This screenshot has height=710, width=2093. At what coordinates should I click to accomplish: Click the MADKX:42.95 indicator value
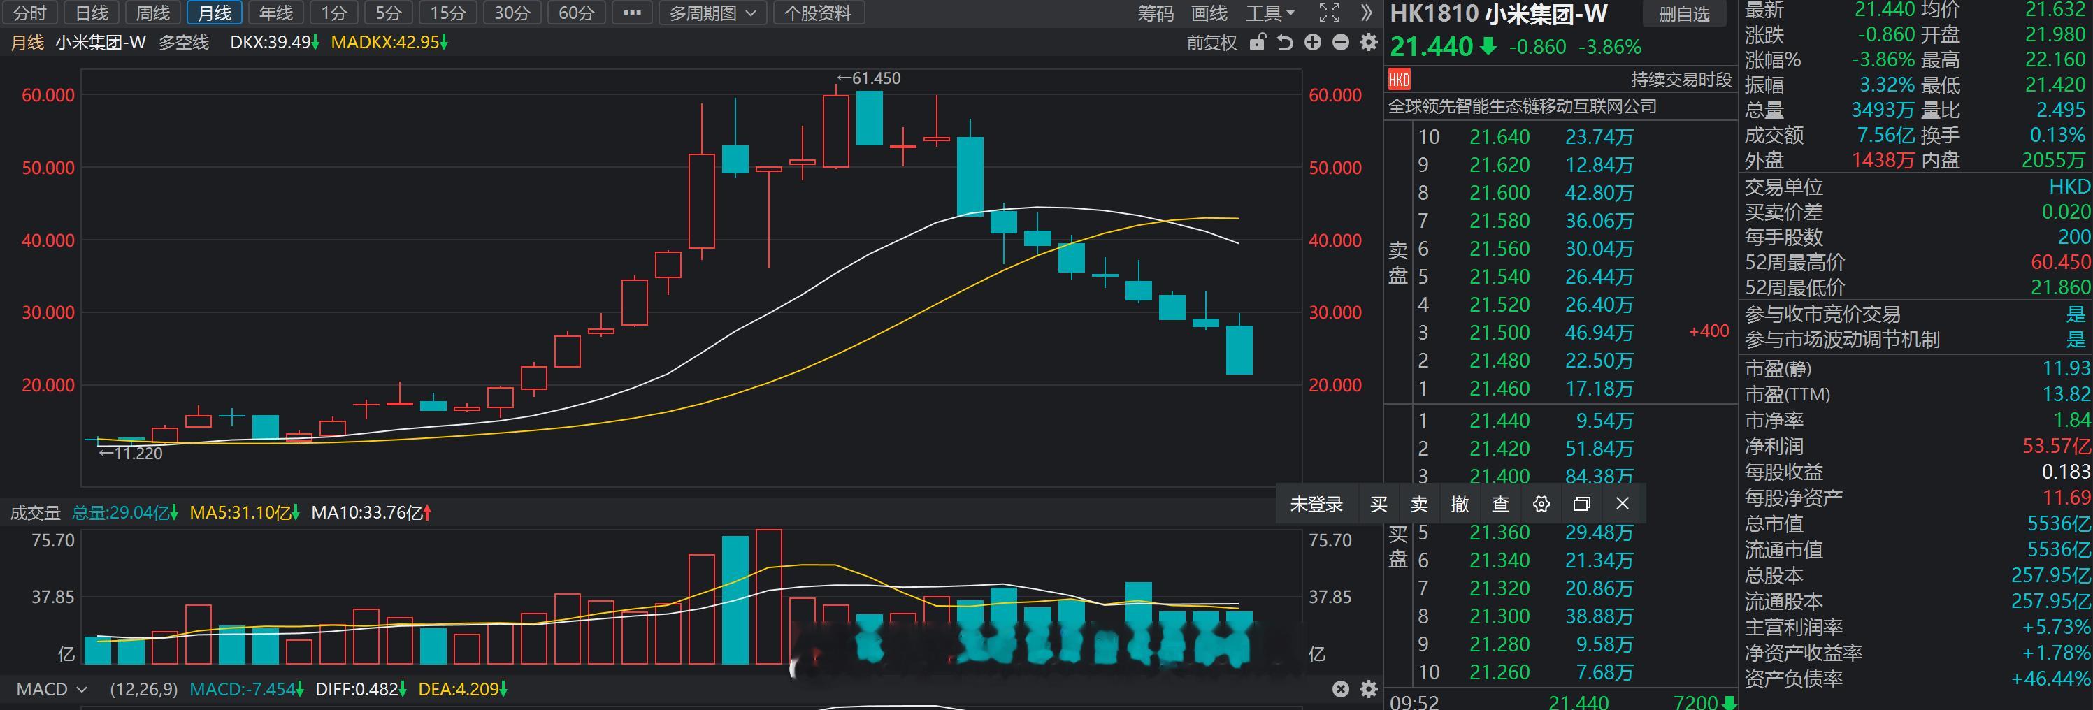click(x=390, y=42)
